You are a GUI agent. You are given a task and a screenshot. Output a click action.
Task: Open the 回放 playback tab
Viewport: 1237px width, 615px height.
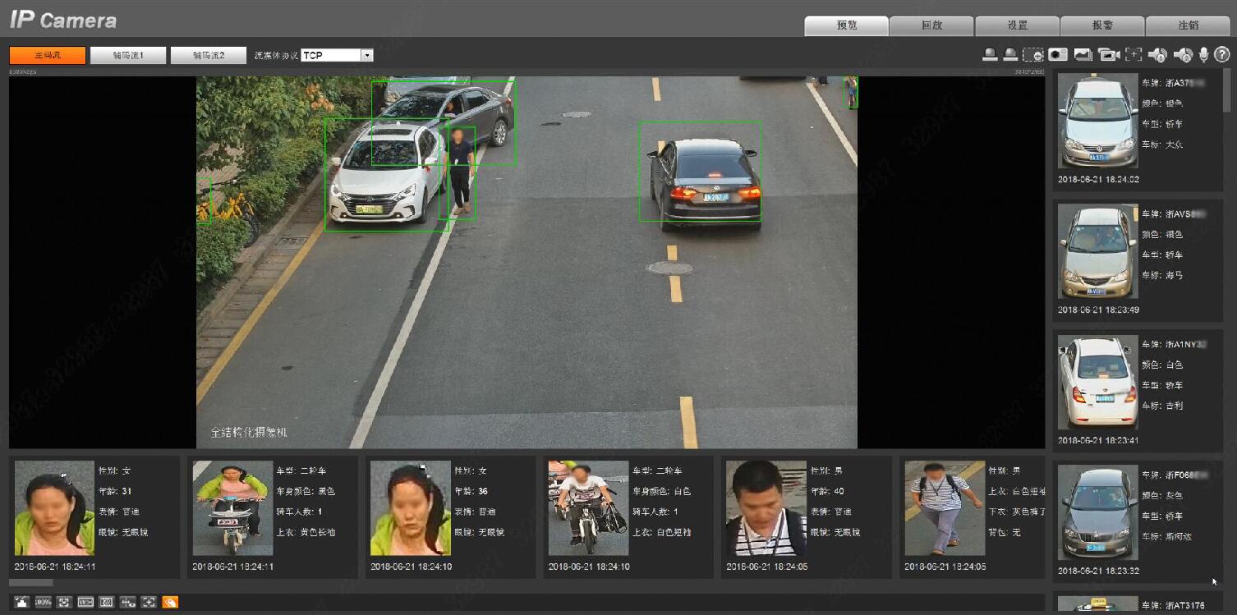click(x=932, y=25)
